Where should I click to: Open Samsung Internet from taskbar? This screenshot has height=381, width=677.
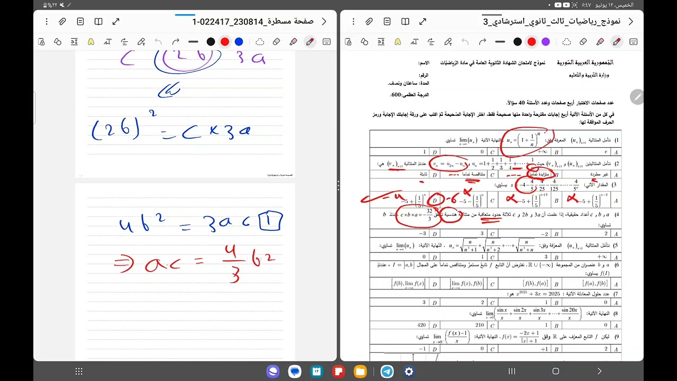[273, 371]
